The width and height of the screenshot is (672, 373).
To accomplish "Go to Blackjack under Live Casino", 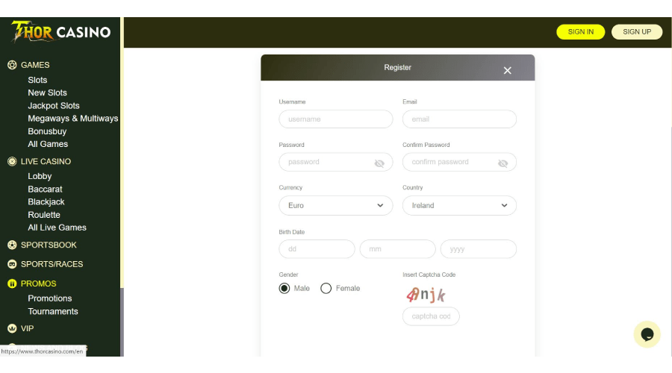I will [46, 202].
